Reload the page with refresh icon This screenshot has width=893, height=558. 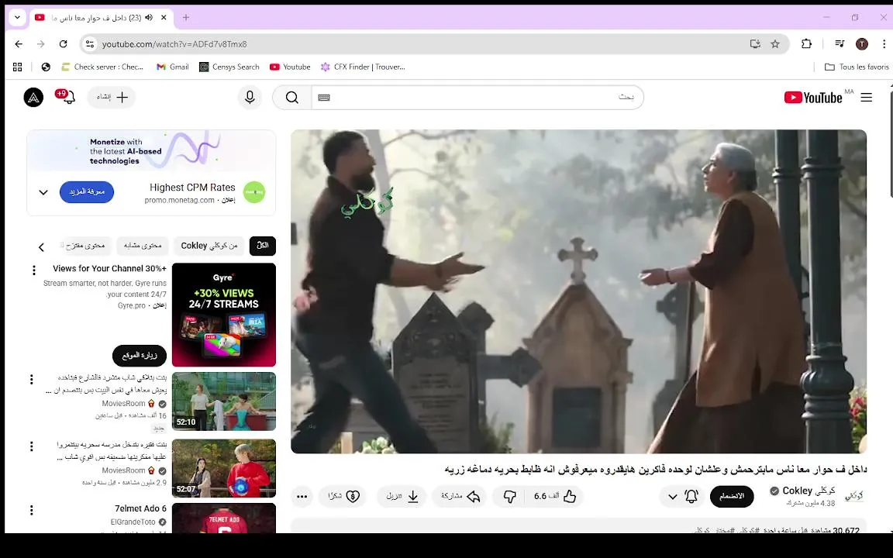click(64, 44)
